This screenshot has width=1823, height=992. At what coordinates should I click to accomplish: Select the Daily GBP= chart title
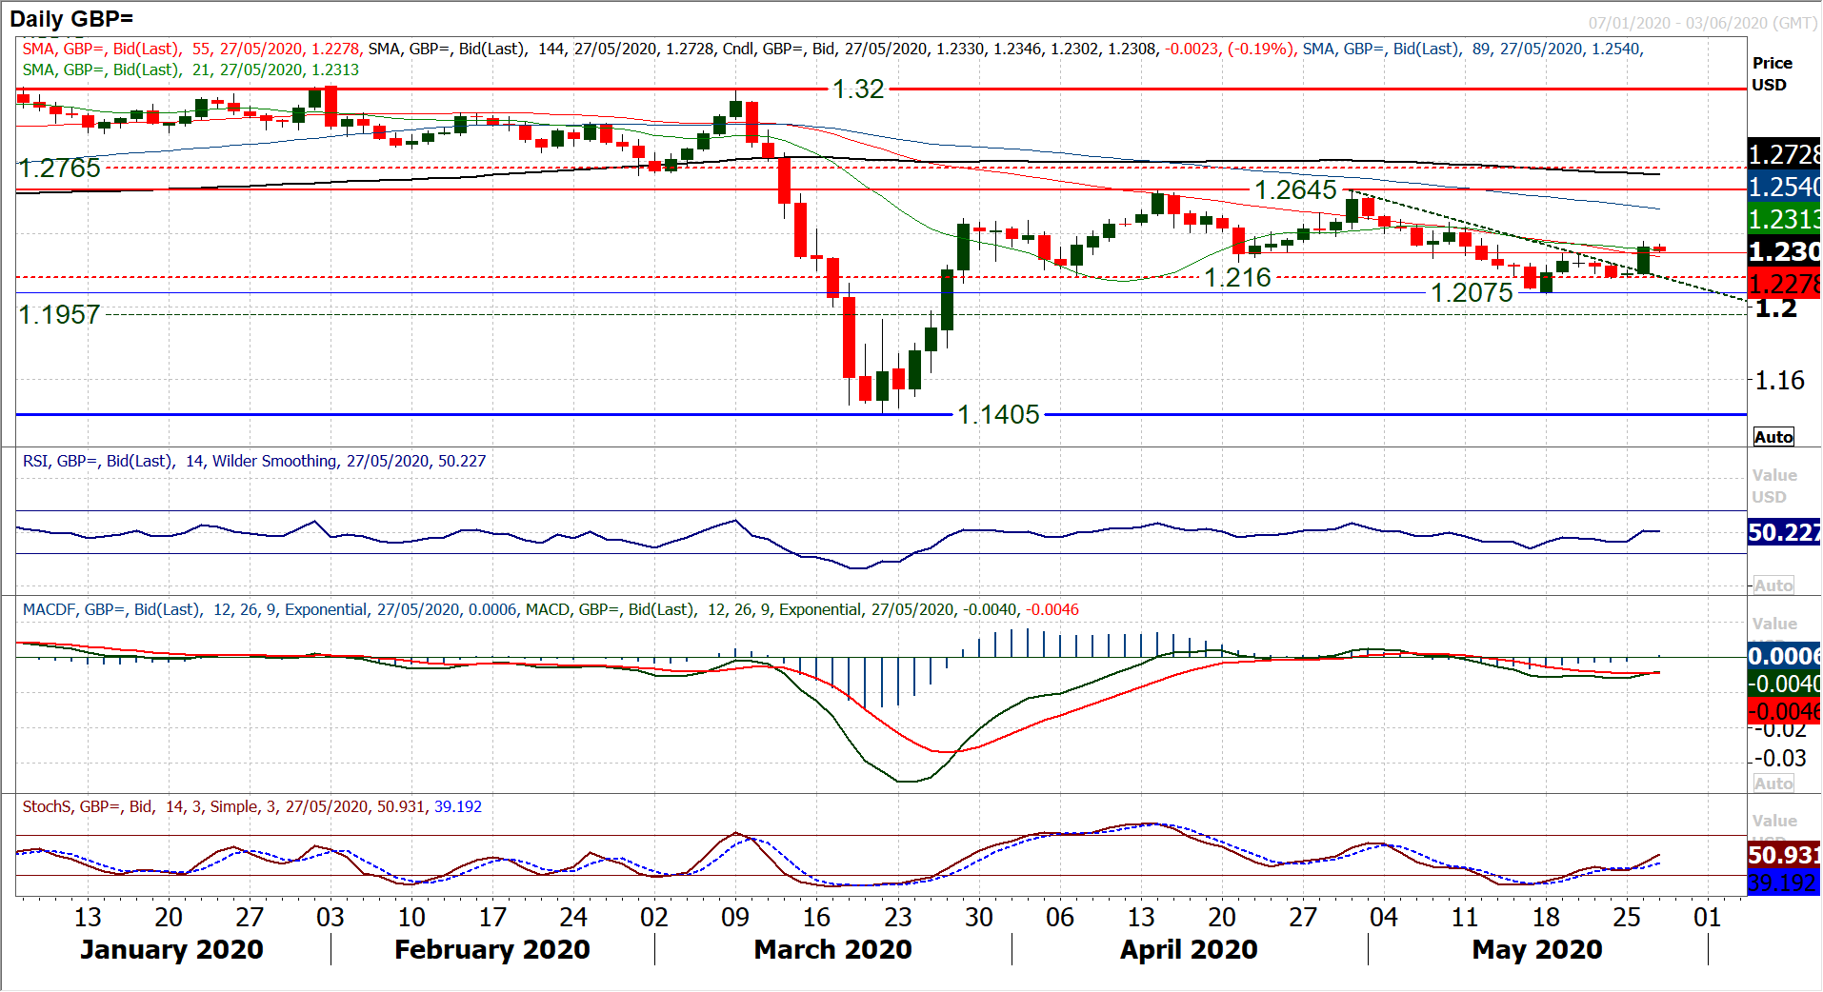[x=71, y=18]
